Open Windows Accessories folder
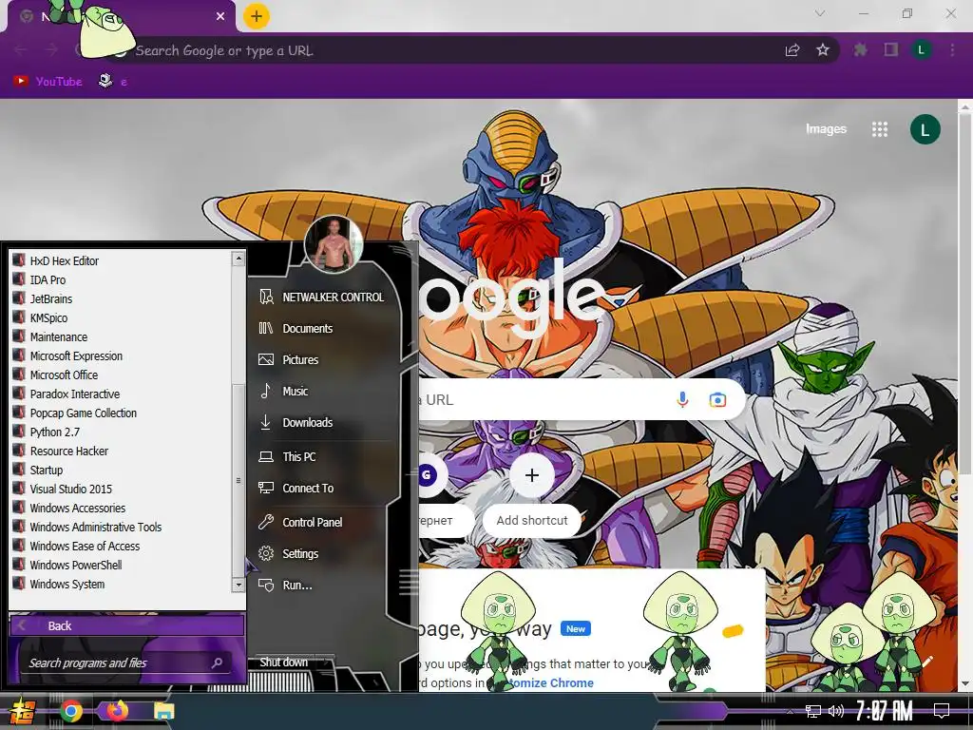This screenshot has height=730, width=973. 78,508
